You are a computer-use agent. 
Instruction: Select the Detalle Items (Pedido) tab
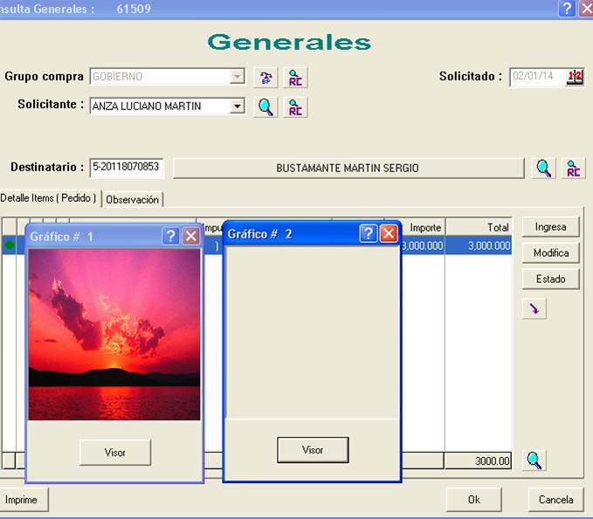tap(48, 197)
